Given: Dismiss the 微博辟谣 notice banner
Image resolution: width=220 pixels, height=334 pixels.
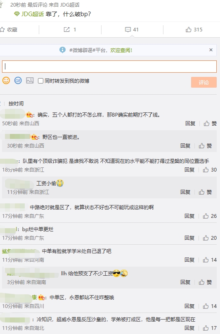Looking at the screenshot, I should pyautogui.click(x=211, y=50).
